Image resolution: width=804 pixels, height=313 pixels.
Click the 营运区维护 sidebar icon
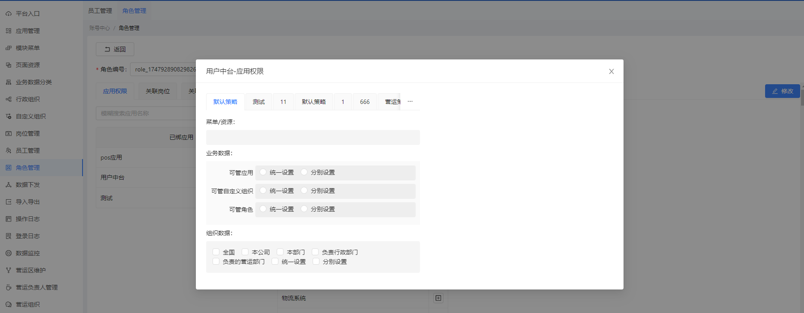point(9,270)
